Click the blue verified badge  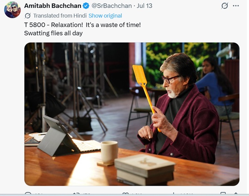click(x=86, y=6)
